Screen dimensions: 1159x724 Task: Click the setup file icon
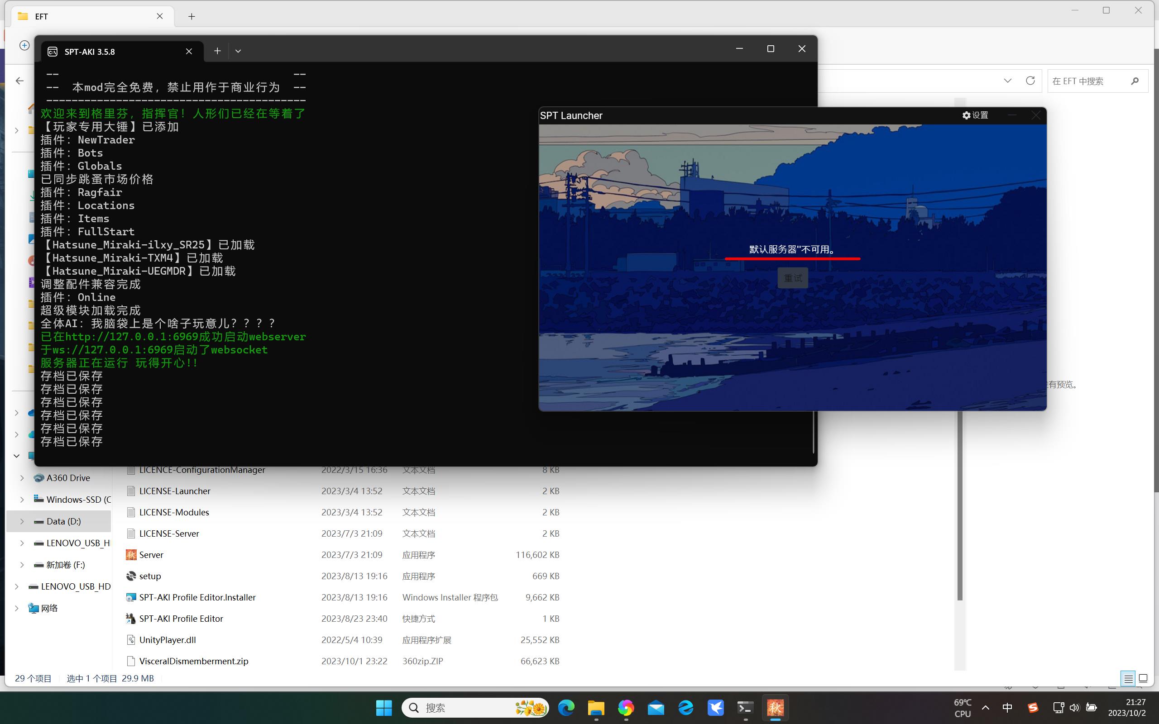click(x=131, y=576)
